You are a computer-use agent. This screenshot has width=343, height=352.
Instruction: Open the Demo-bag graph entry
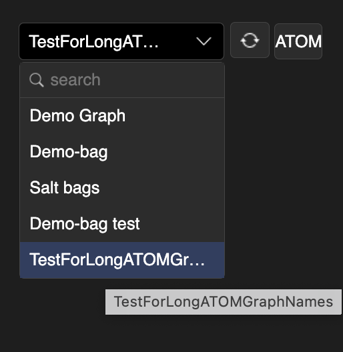coord(122,152)
